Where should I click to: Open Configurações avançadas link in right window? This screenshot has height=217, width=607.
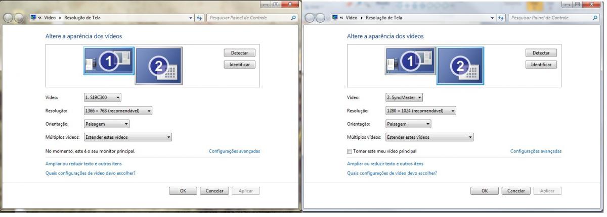536,151
